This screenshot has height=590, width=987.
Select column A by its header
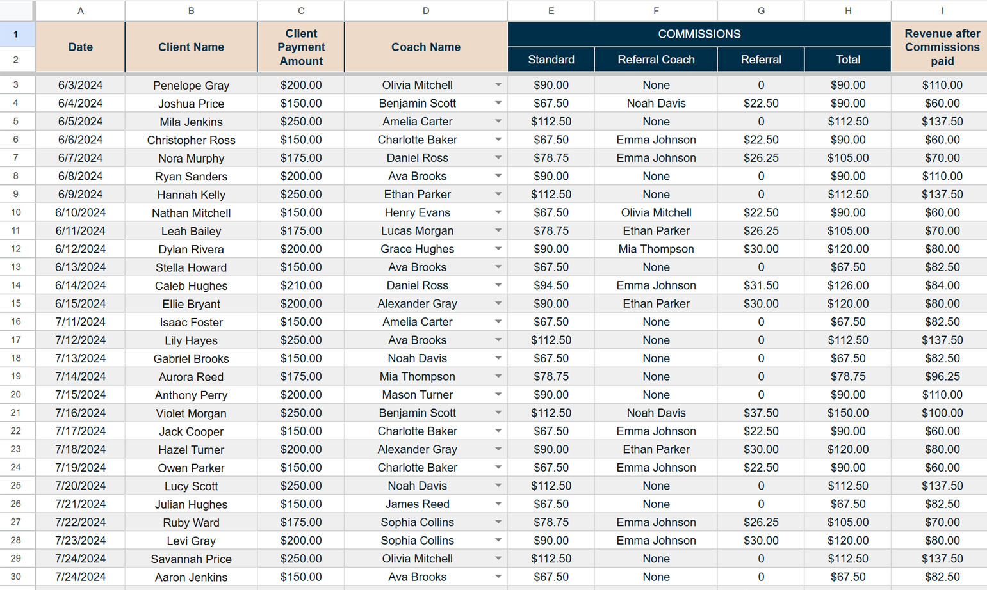coord(80,11)
